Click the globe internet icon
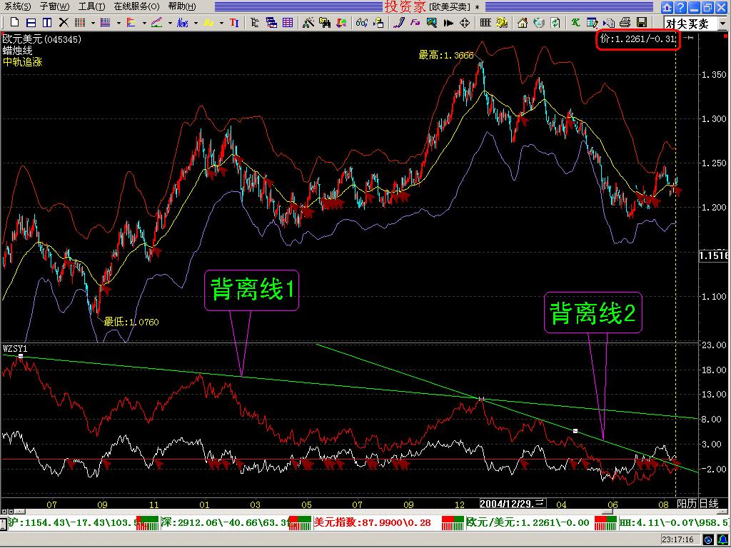Image resolution: width=731 pixels, height=548 pixels. 539,22
